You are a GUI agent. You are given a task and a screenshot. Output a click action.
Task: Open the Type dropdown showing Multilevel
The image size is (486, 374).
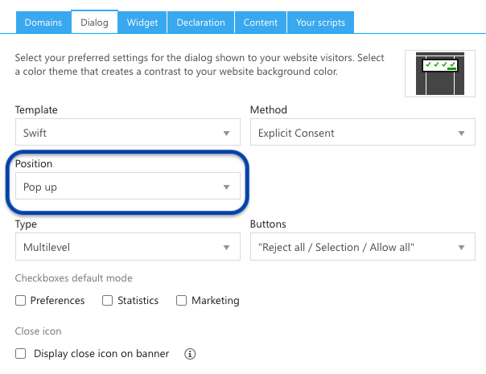pos(128,246)
